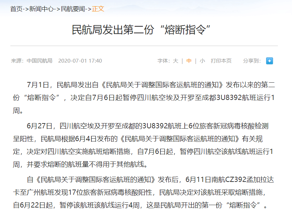Click the blue share plus icon
292x221 pixels.
pyautogui.click(x=270, y=61)
